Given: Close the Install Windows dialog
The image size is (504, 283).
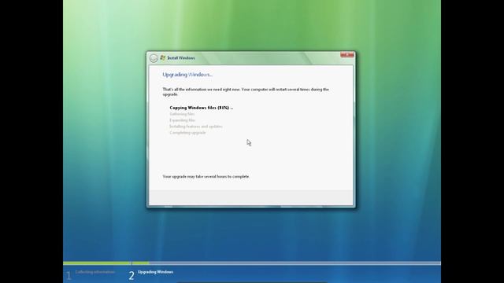Looking at the screenshot, I should pos(347,55).
